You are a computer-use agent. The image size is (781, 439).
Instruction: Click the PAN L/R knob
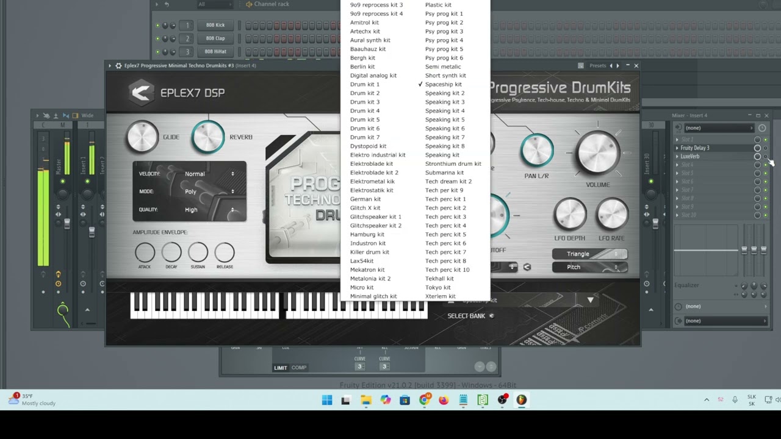point(537,151)
